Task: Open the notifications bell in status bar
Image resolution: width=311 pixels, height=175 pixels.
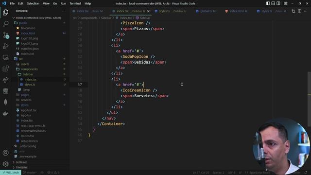Action: point(306,173)
